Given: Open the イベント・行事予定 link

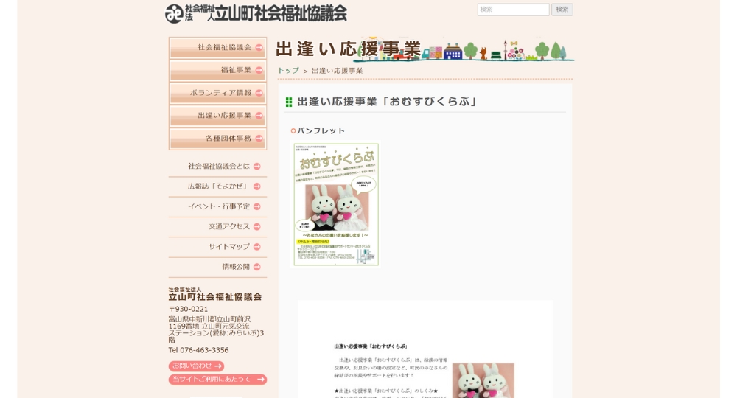Looking at the screenshot, I should tap(218, 207).
